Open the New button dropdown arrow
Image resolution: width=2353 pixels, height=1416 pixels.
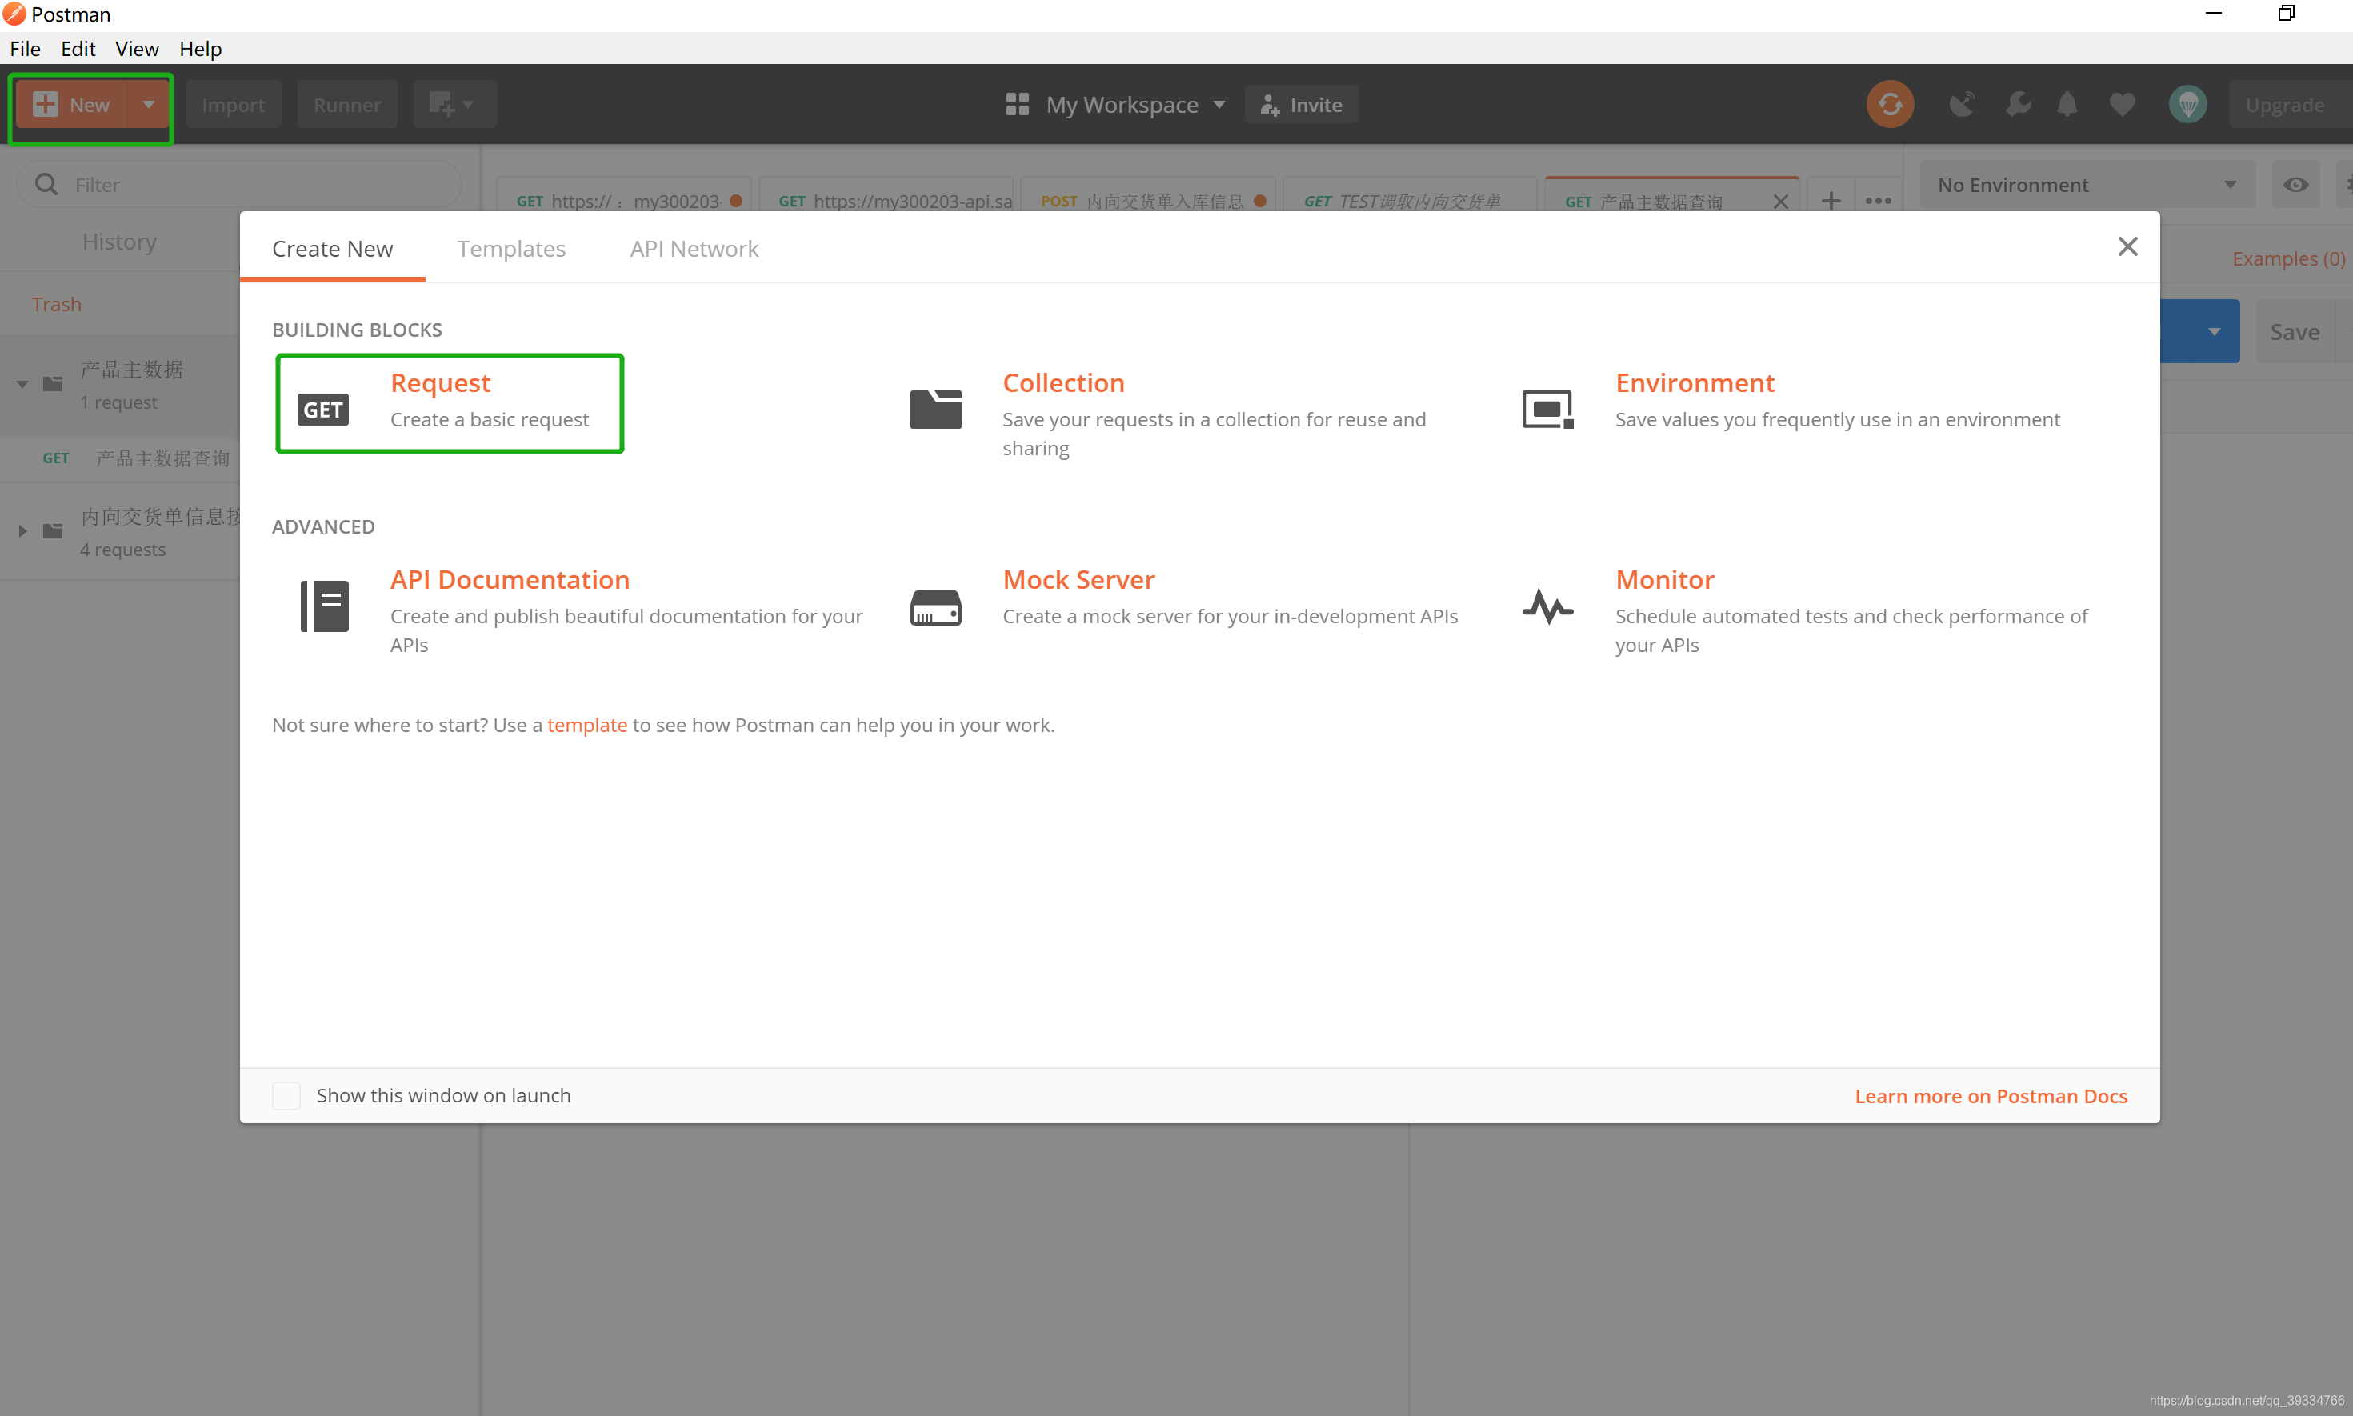pyautogui.click(x=148, y=104)
